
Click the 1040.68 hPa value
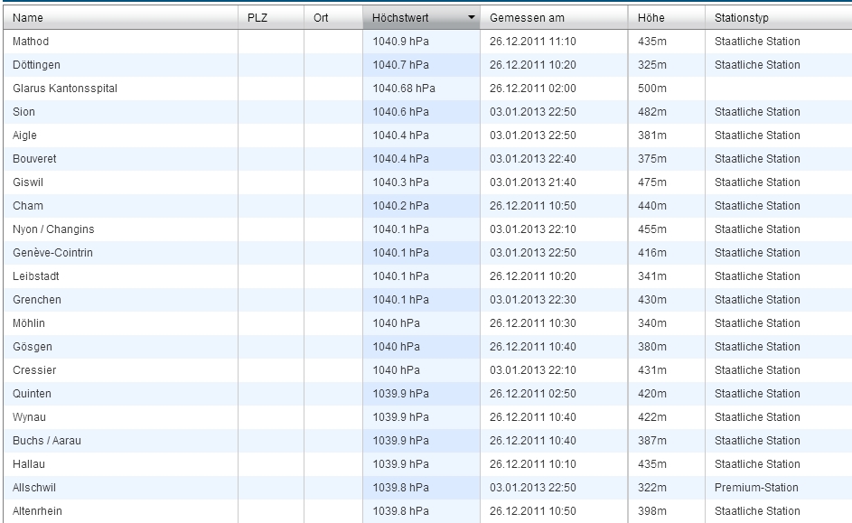[404, 88]
